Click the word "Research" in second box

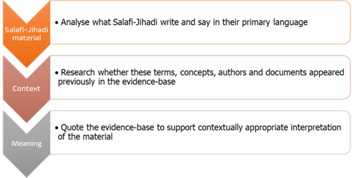[x=78, y=73]
